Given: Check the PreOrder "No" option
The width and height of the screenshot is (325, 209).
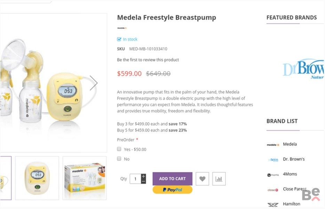Looking at the screenshot, I should pyautogui.click(x=119, y=159).
